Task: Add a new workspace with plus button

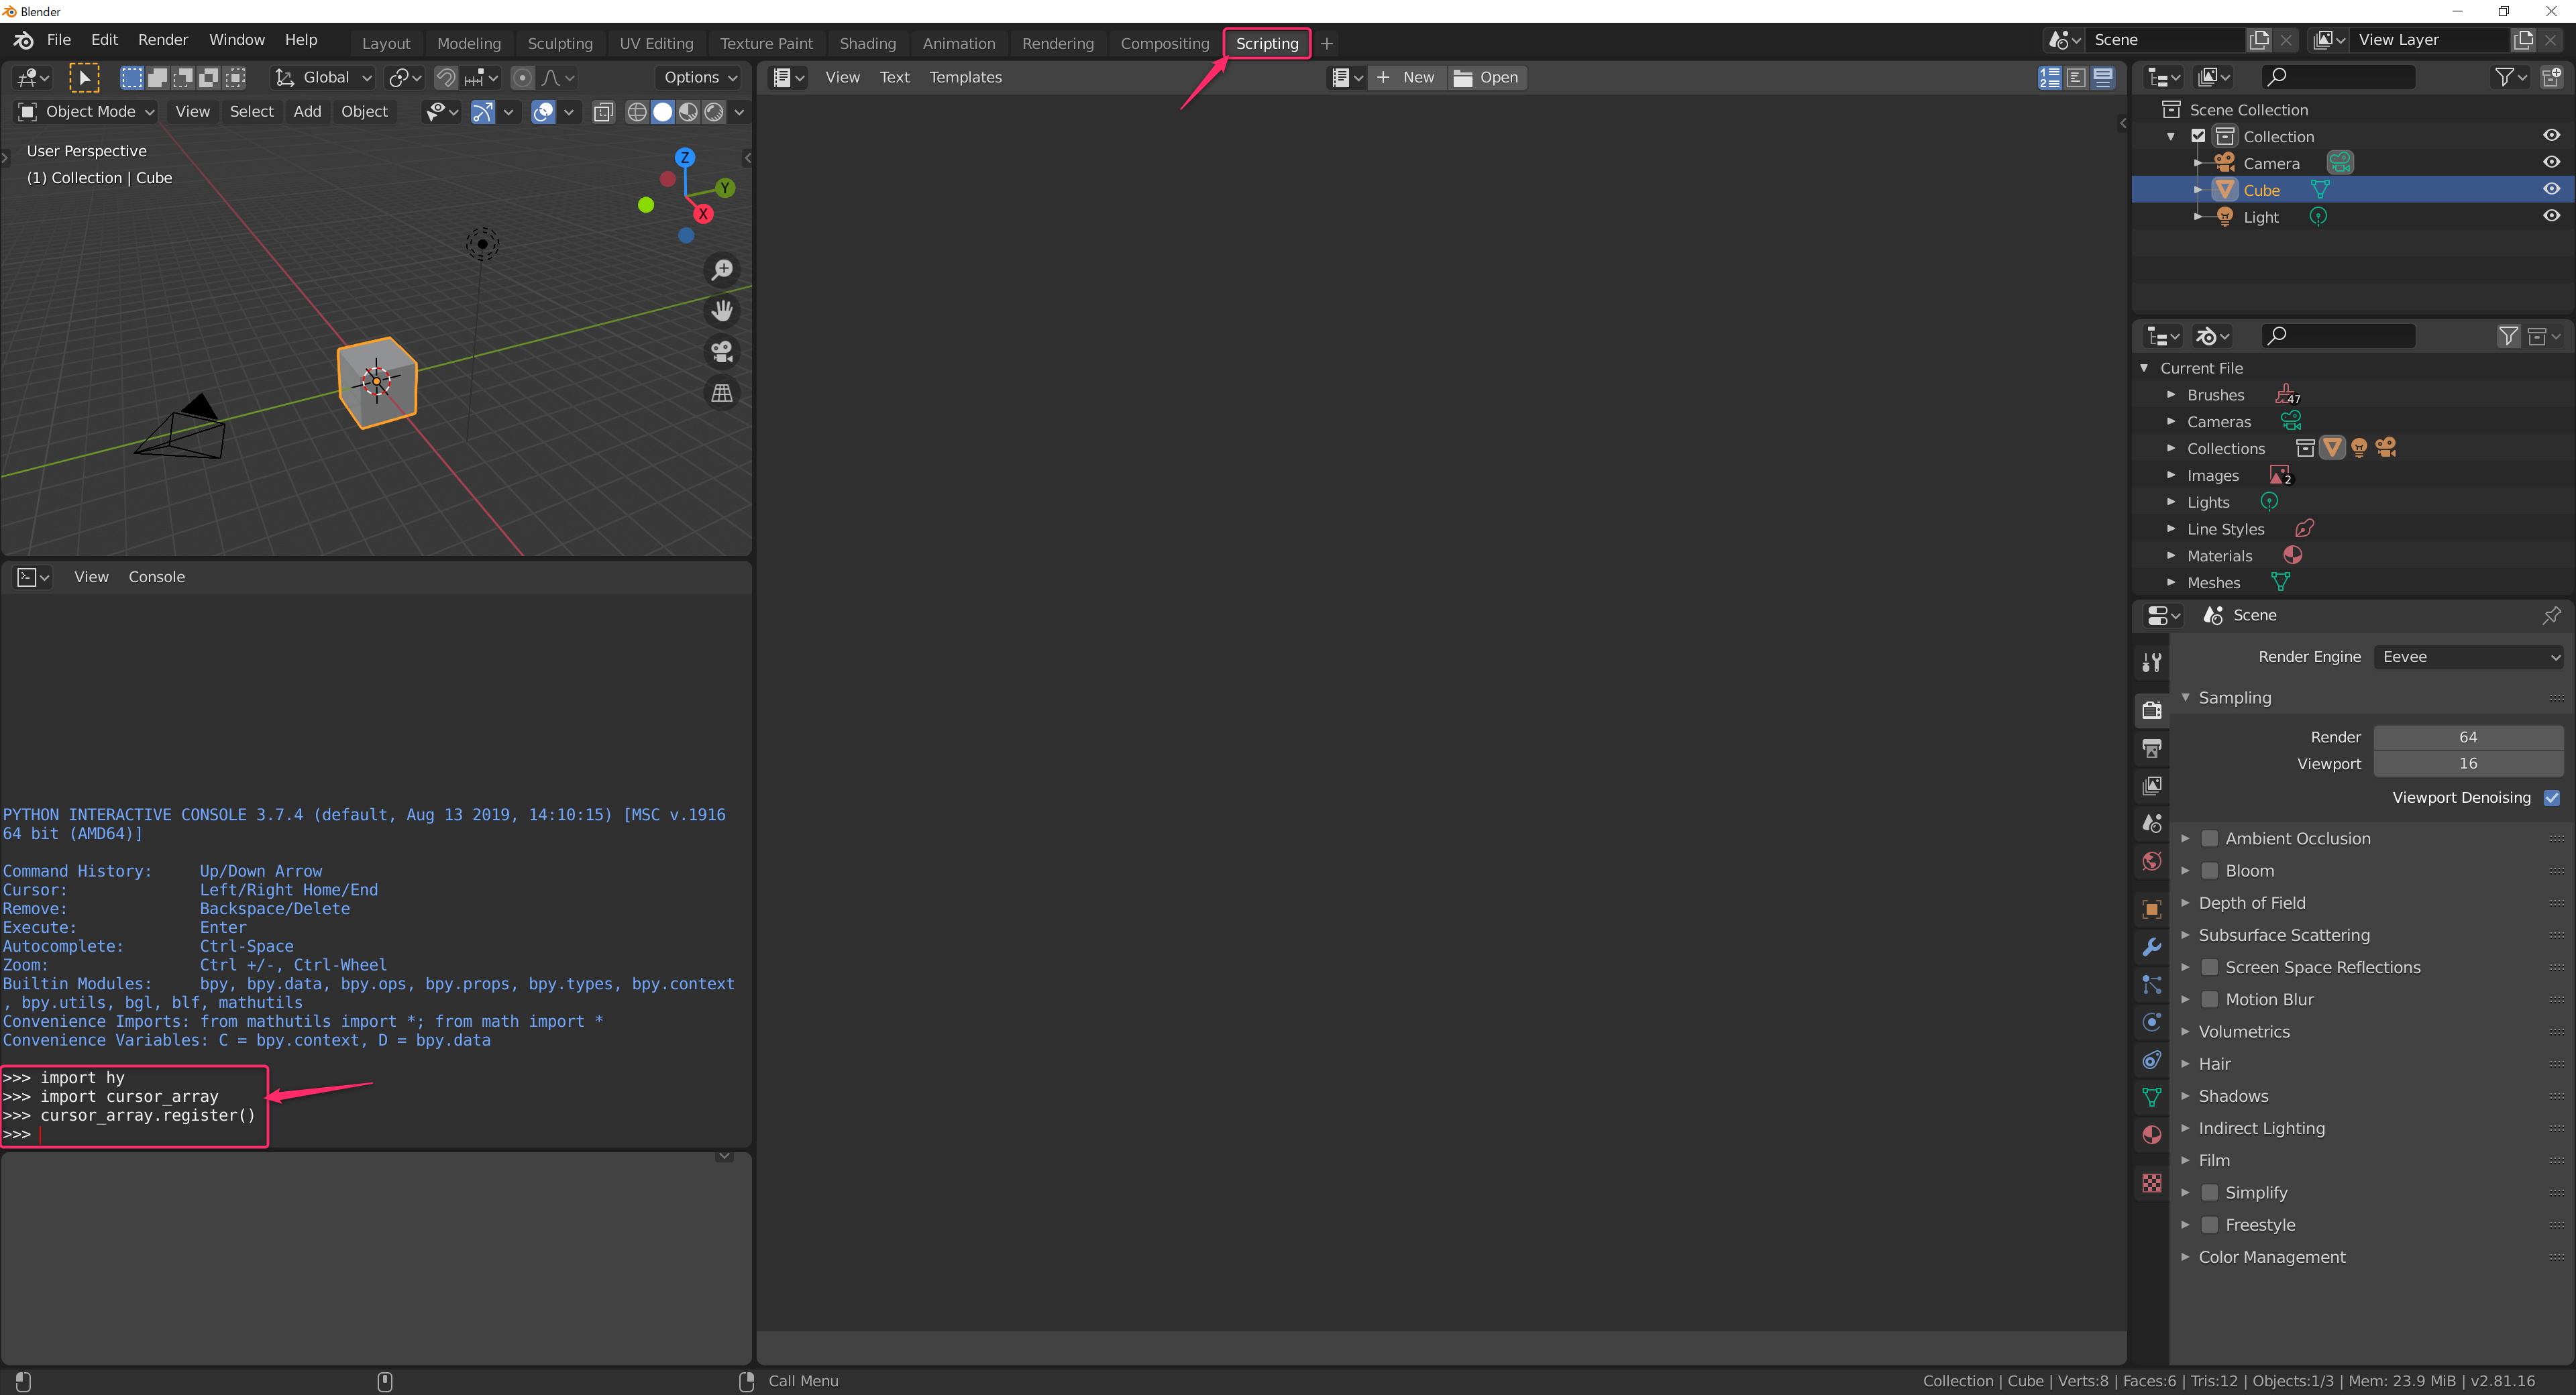Action: (1326, 44)
